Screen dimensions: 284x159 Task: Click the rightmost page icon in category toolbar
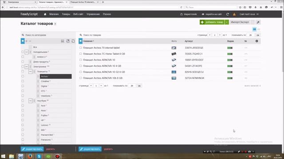[73, 41]
